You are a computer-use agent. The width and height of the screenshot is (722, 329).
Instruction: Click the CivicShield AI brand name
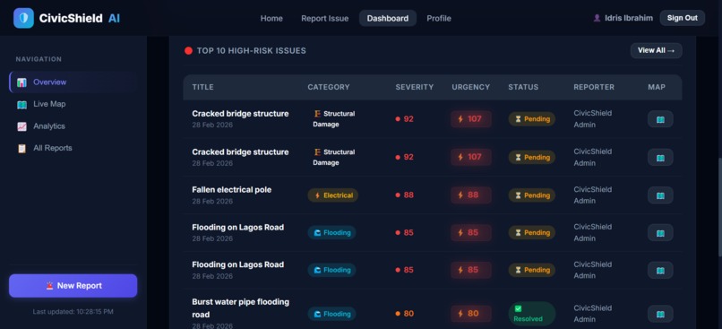[x=79, y=19]
